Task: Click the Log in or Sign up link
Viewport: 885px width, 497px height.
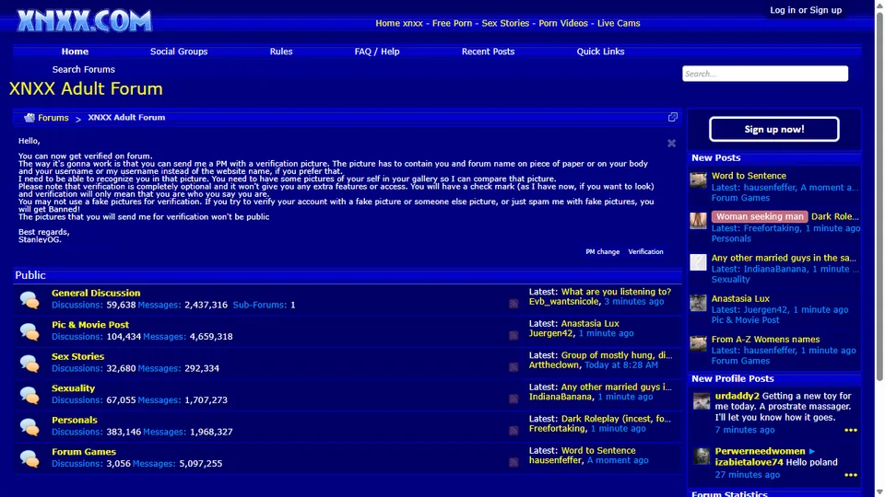Action: click(806, 10)
